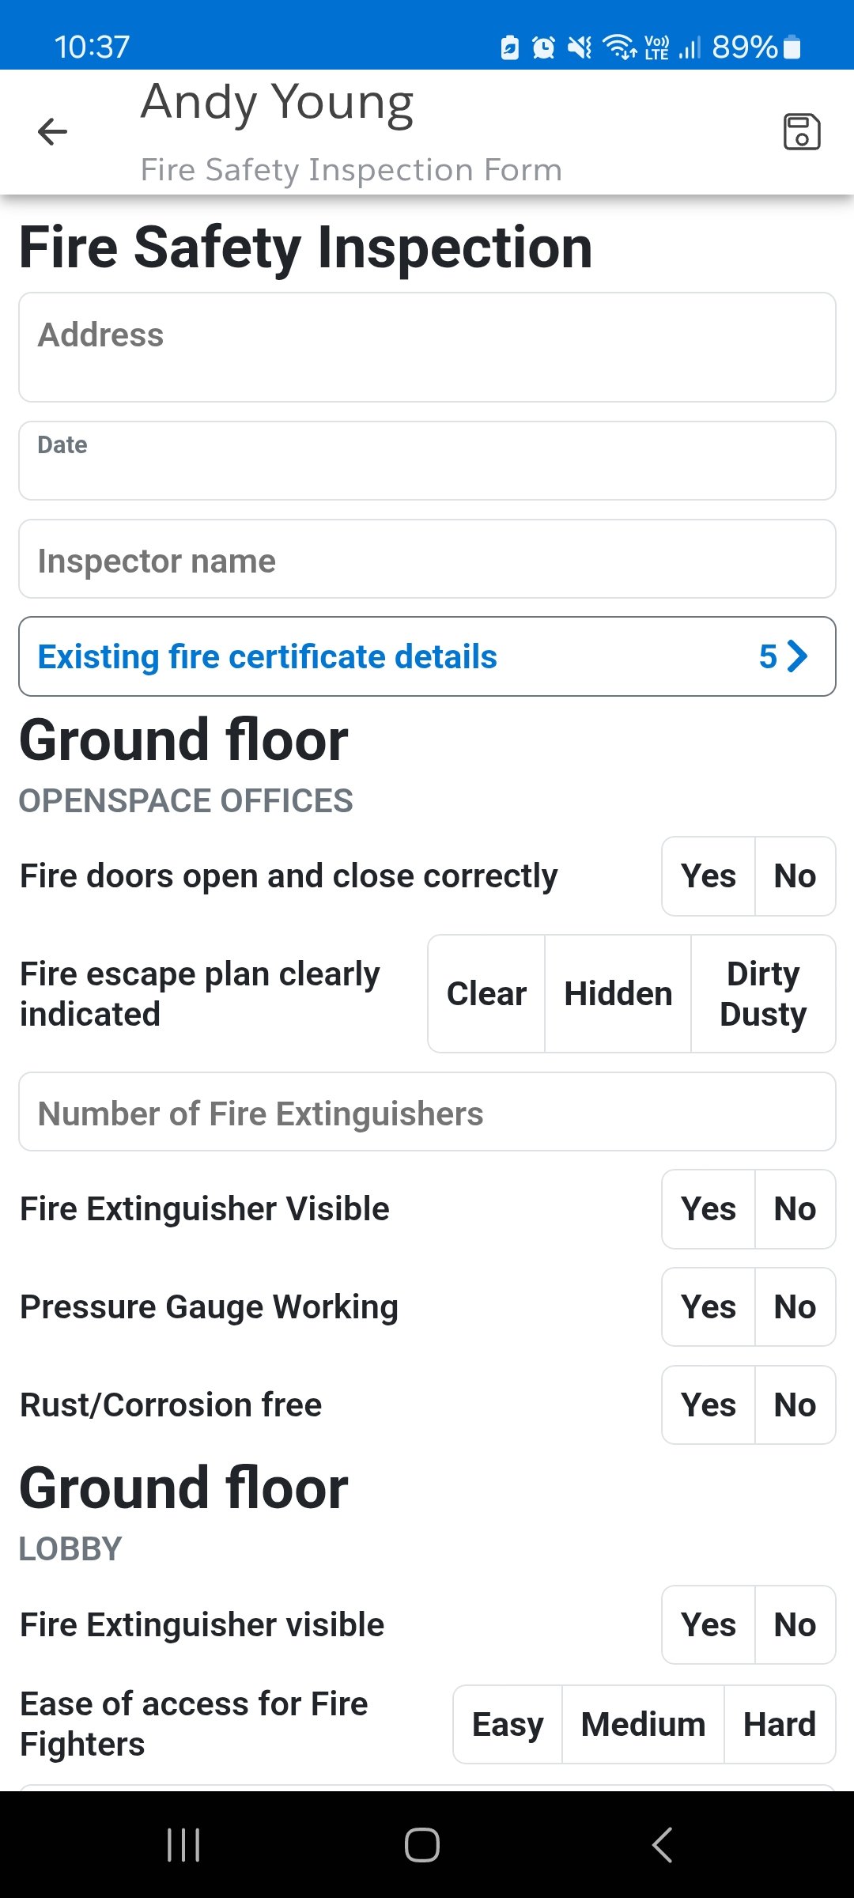Screen dimensions: 854x1898
Task: Tap the back arrow icon
Action: 52,131
